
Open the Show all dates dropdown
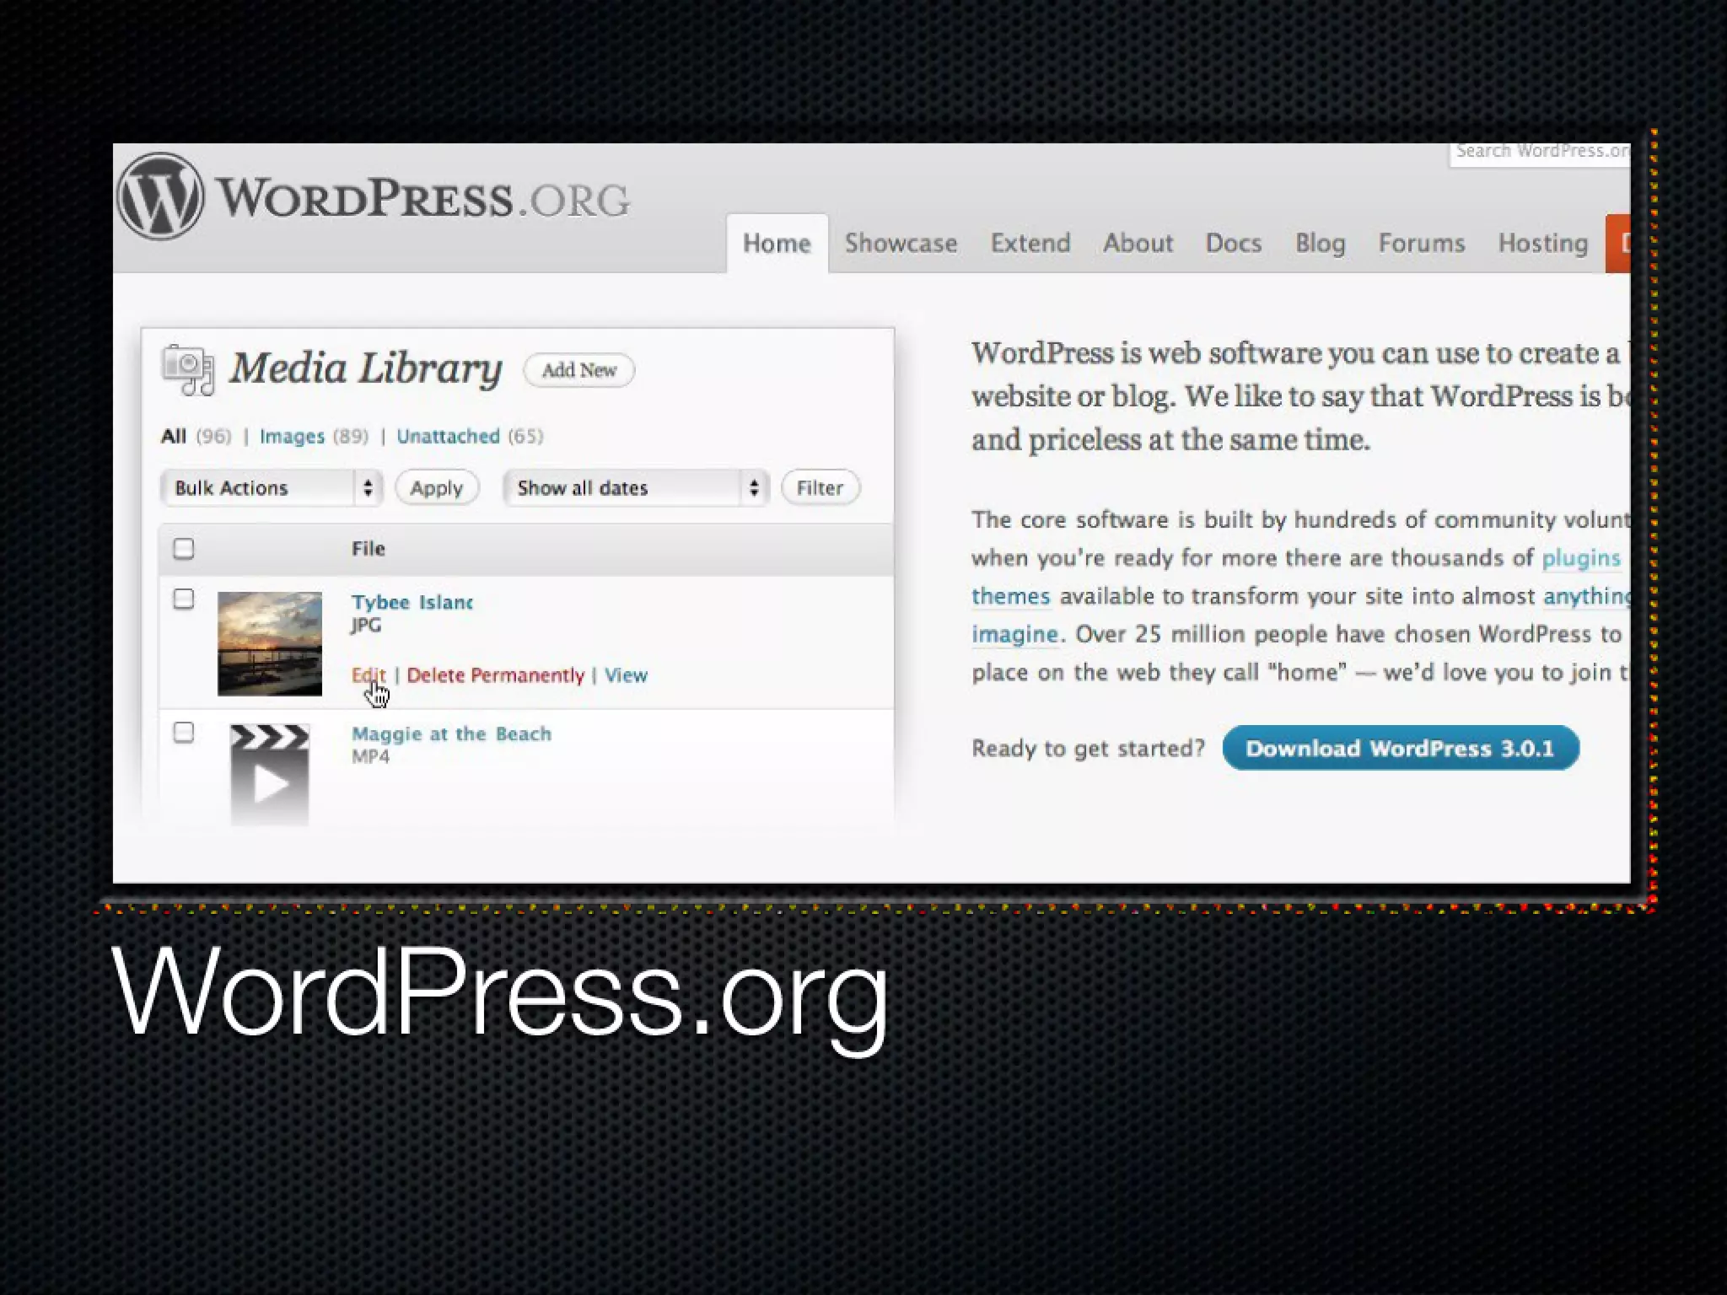(x=637, y=488)
